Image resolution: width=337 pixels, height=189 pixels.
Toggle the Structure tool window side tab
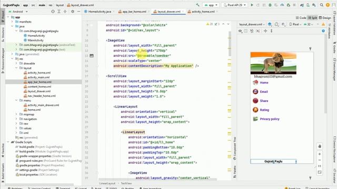(3, 34)
